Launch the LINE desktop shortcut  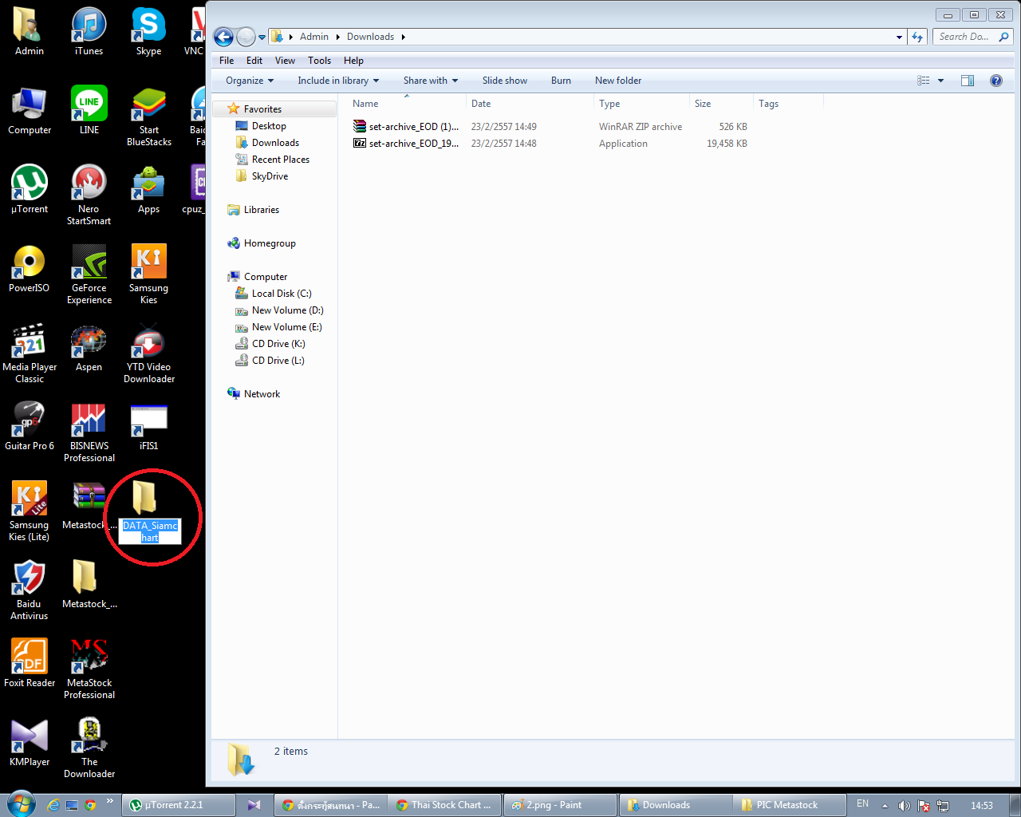coord(89,110)
